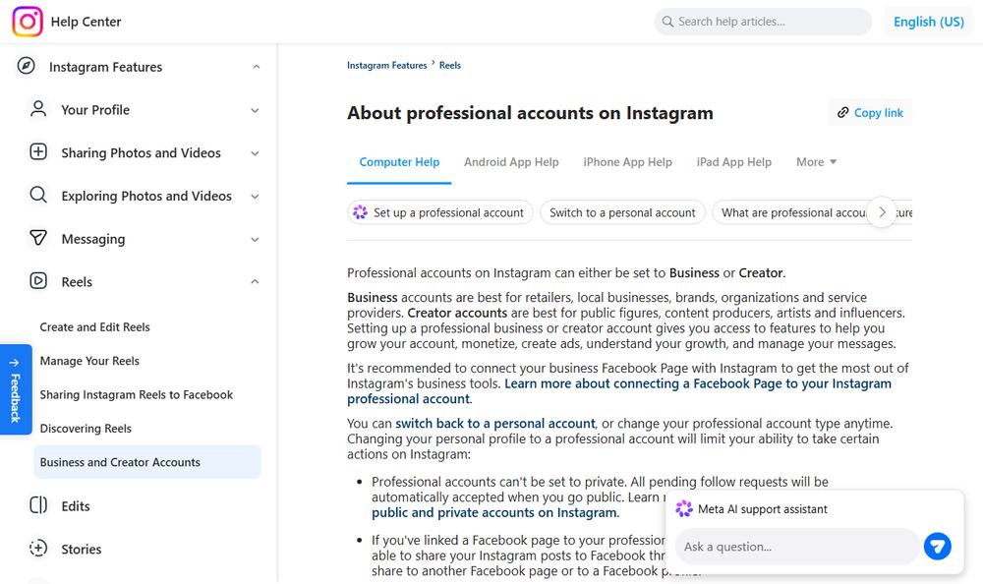Click the Help Center title
Viewport: 983px width, 584px height.
point(86,22)
